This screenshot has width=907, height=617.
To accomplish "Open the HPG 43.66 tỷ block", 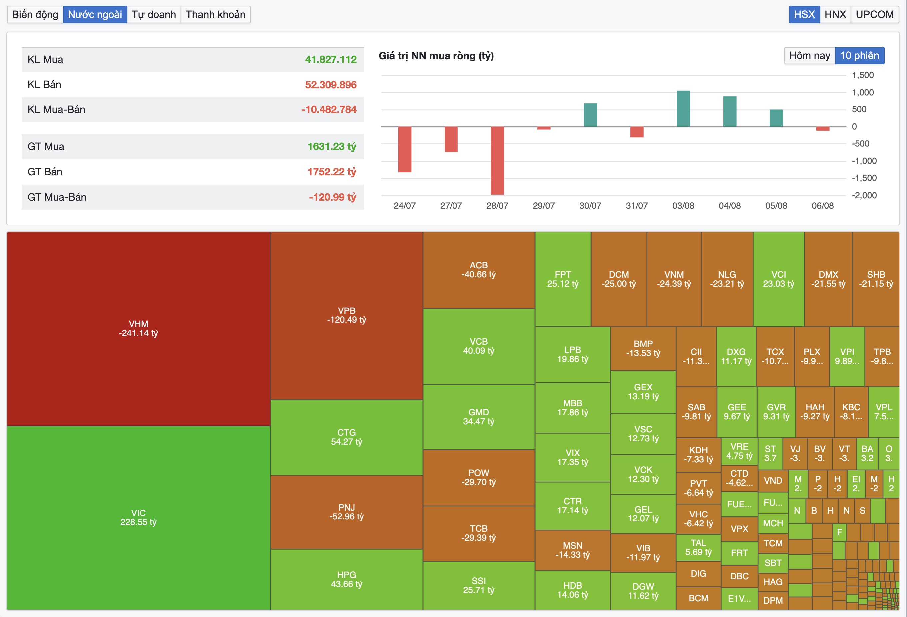I will coord(347,580).
